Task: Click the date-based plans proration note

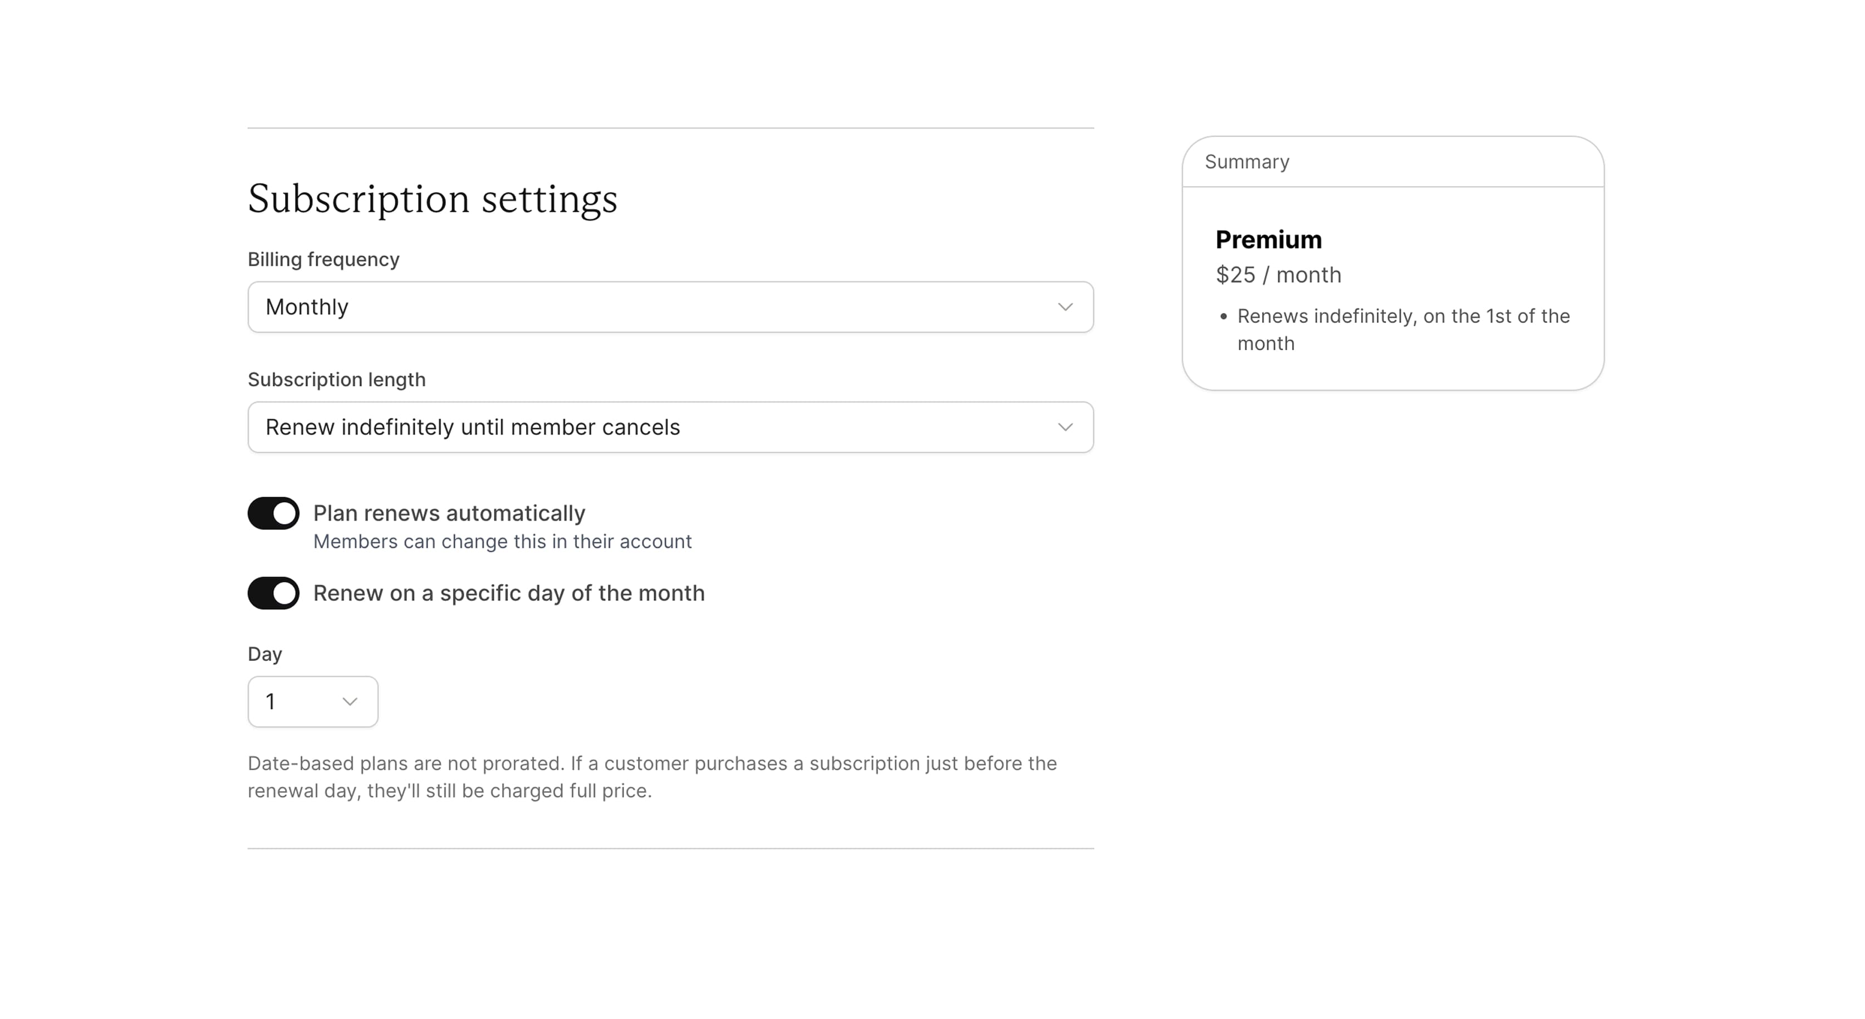Action: [x=651, y=777]
